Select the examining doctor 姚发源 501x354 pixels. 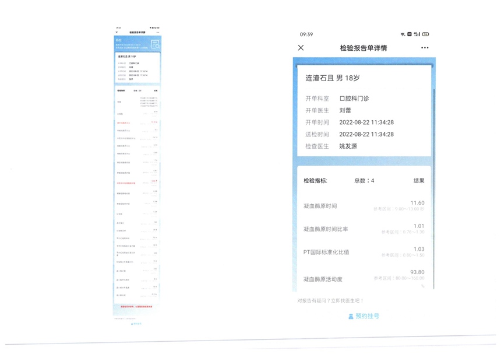tap(348, 146)
